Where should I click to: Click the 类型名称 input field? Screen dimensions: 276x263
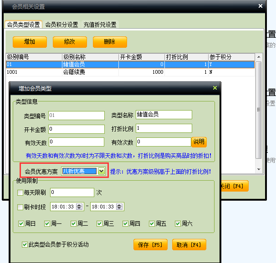pyautogui.click(x=164, y=115)
